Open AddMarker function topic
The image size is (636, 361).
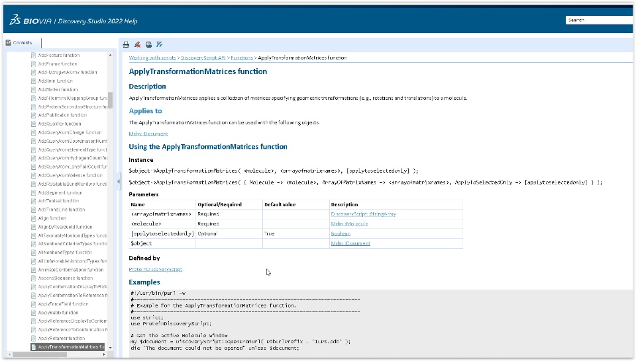(x=58, y=90)
